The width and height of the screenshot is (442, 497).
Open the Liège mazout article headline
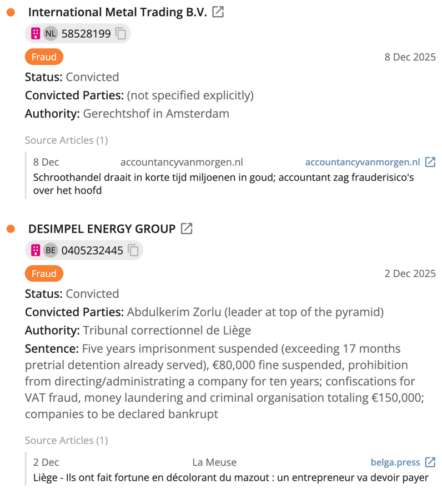point(230,478)
